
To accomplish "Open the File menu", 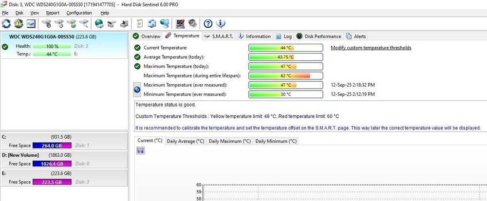I will (x=5, y=13).
